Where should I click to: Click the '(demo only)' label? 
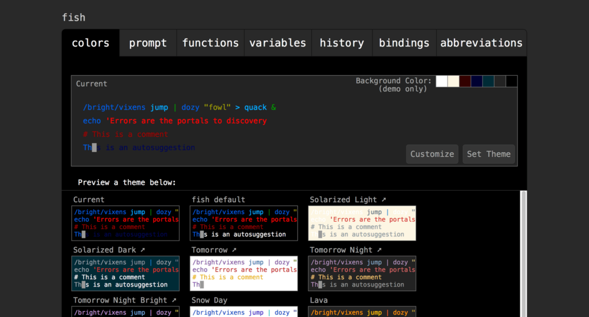(x=403, y=89)
